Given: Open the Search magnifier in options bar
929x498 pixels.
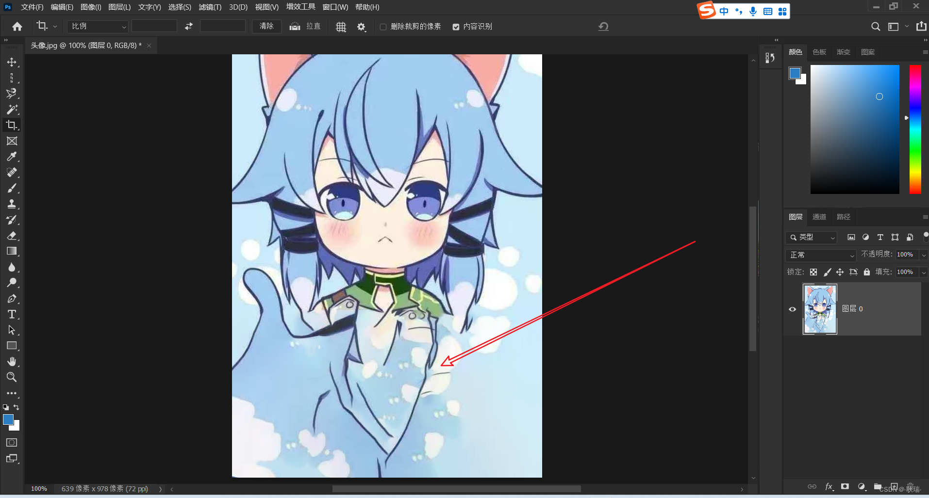Looking at the screenshot, I should [876, 27].
